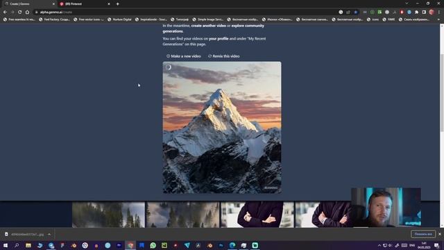Screen dimensions: 444x250
Task: Focus the alpha.genmo.ai address bar
Action: [184, 12]
